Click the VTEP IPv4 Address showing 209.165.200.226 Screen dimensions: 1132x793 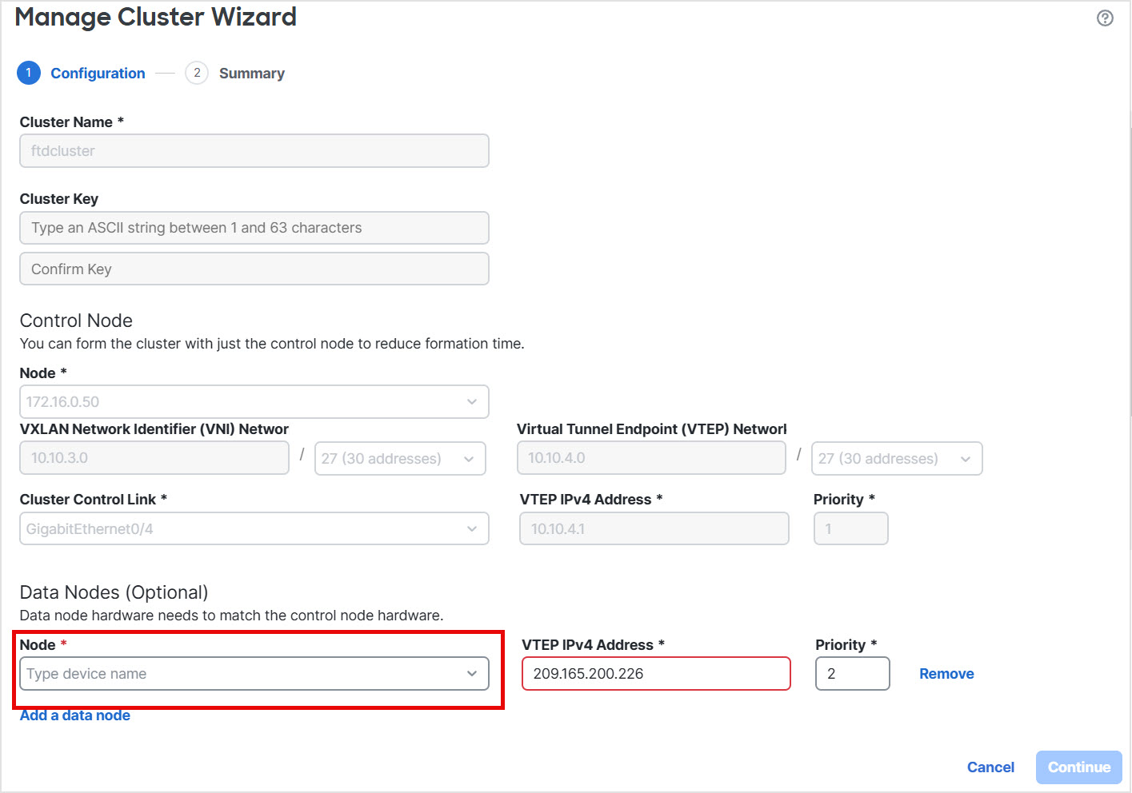click(655, 673)
